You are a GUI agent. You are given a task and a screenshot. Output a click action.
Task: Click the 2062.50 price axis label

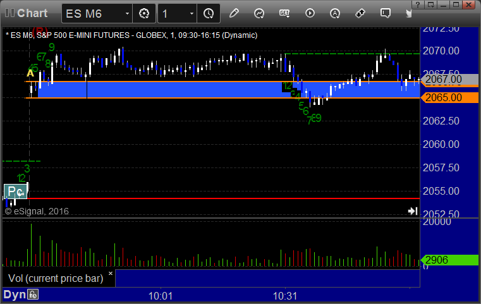click(x=441, y=121)
